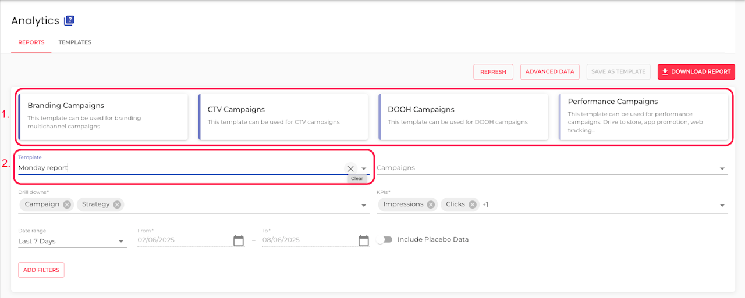Select the Reports tab
The width and height of the screenshot is (745, 298).
click(31, 42)
